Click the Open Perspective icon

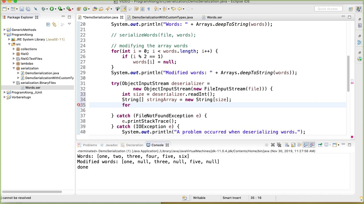(x=351, y=9)
